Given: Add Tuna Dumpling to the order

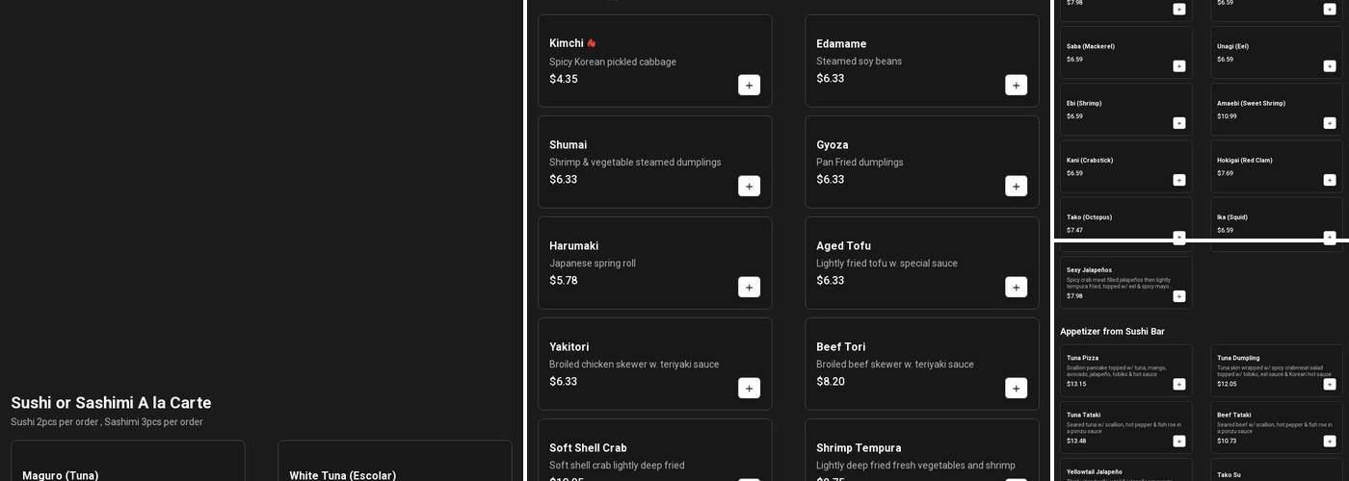Looking at the screenshot, I should pos(1329,384).
